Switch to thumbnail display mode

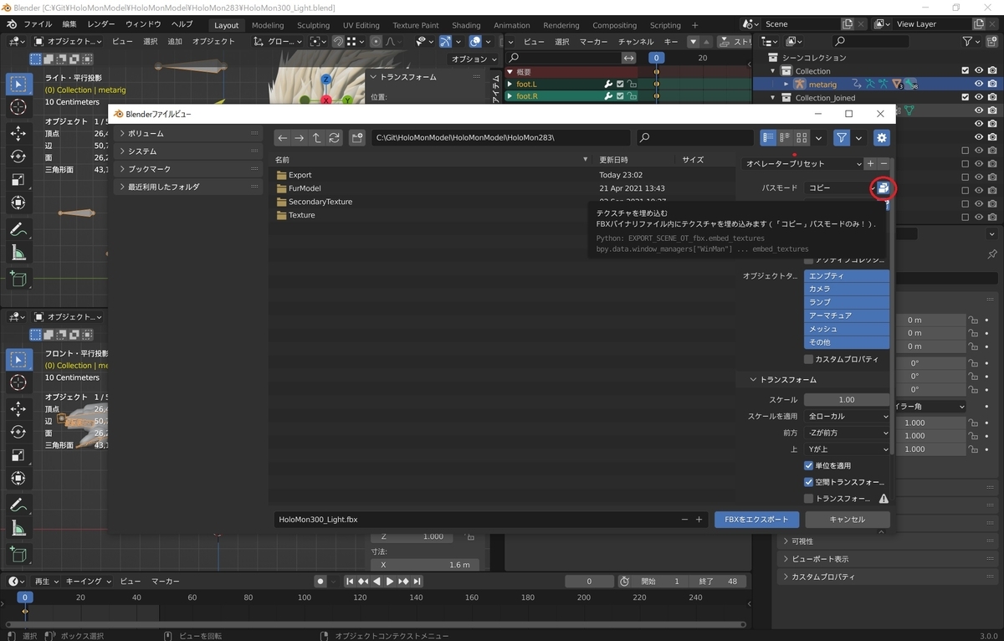pos(802,138)
